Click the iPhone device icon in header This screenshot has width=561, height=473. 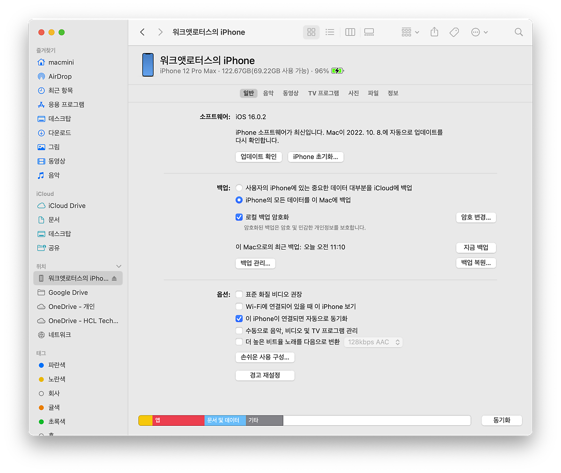(148, 65)
